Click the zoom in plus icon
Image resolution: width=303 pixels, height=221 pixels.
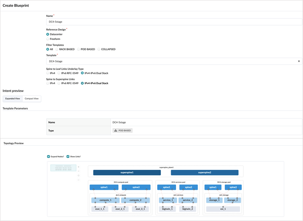pos(79,167)
